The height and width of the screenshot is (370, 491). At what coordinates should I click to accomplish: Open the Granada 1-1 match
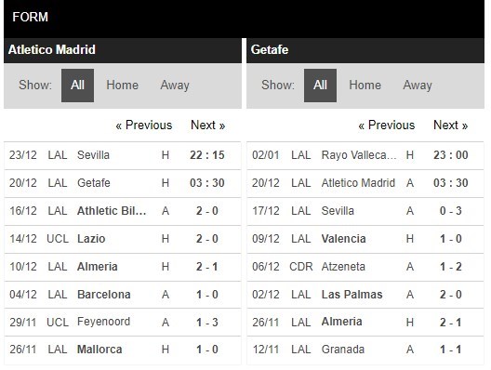click(365, 350)
